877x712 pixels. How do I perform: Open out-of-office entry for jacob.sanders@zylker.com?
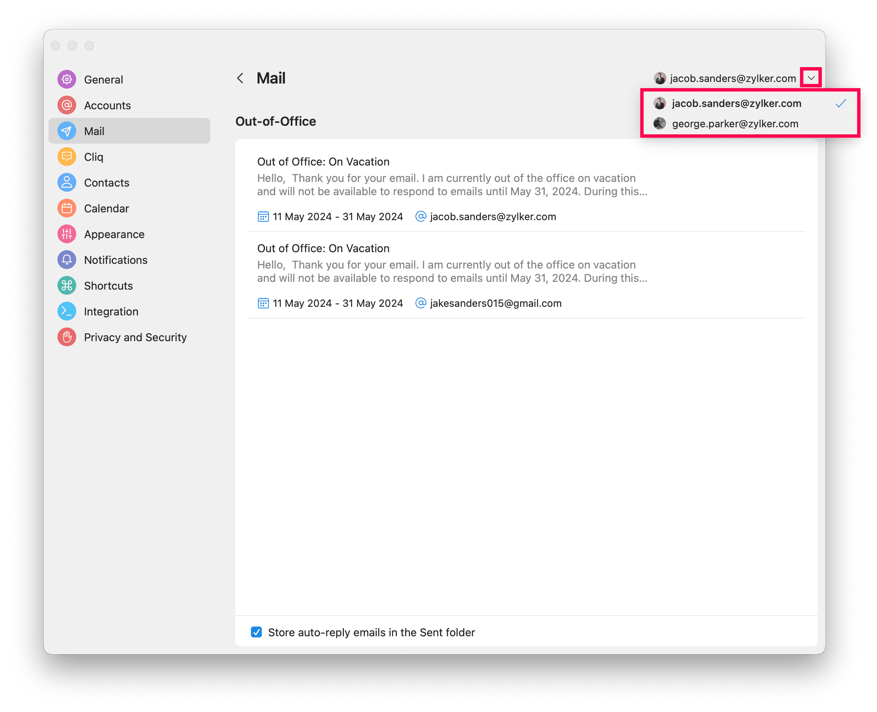coord(452,188)
